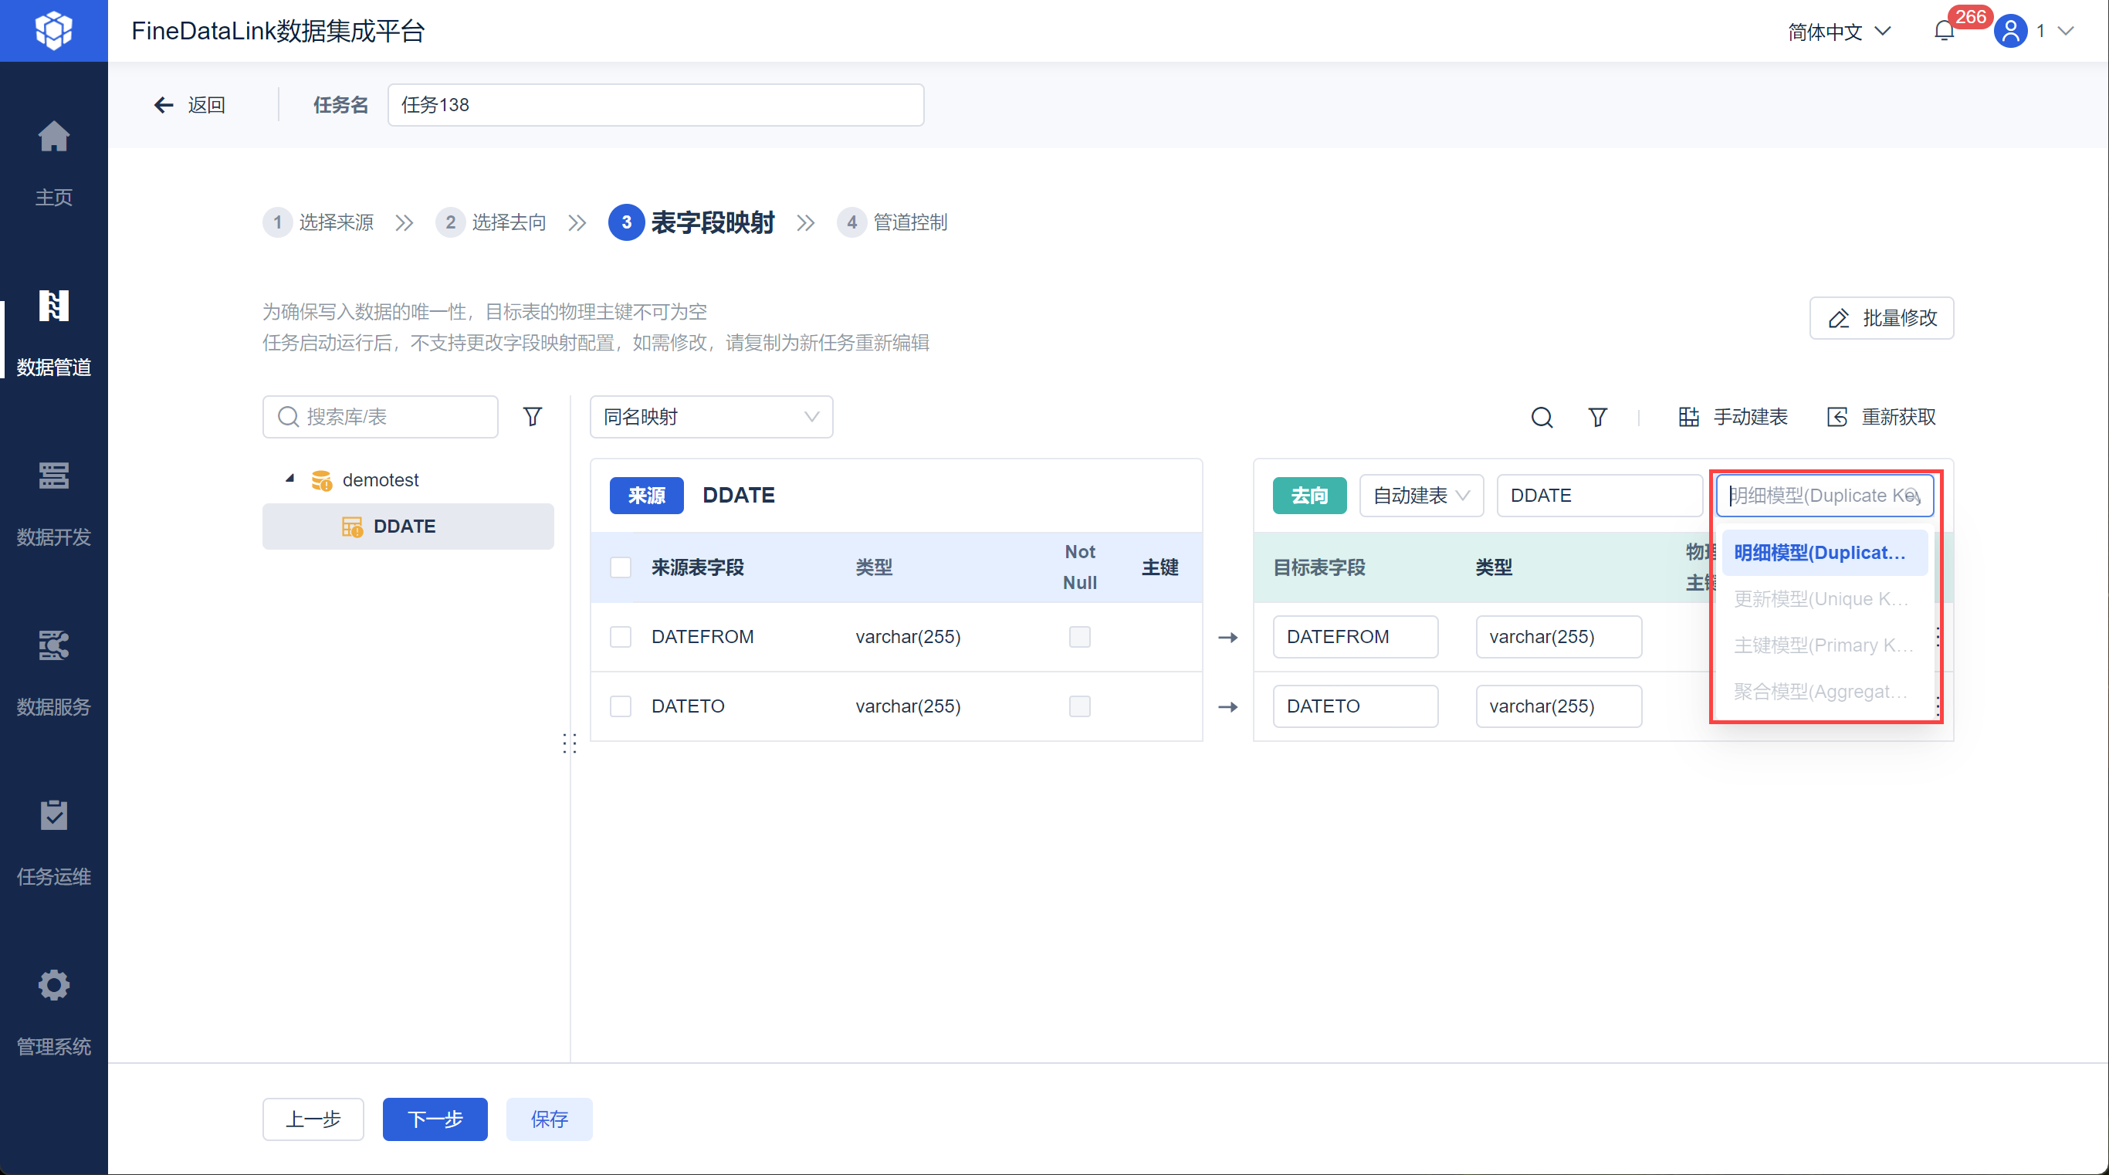Open the auto create table dropdown
This screenshot has height=1175, width=2109.
1420,496
